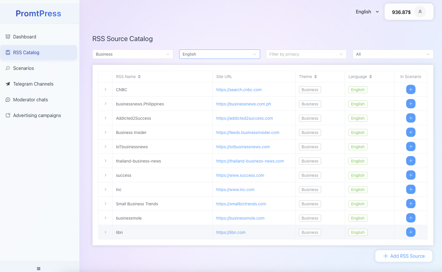The image size is (442, 272).
Task: Click English tag in libn row
Action: 358,232
